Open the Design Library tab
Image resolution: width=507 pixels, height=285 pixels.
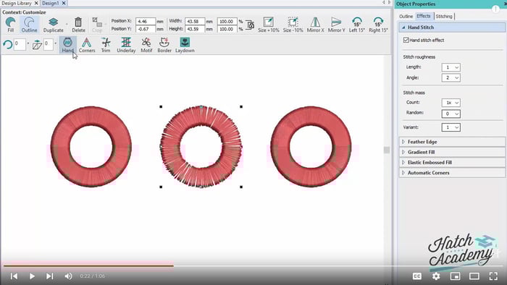(17, 3)
